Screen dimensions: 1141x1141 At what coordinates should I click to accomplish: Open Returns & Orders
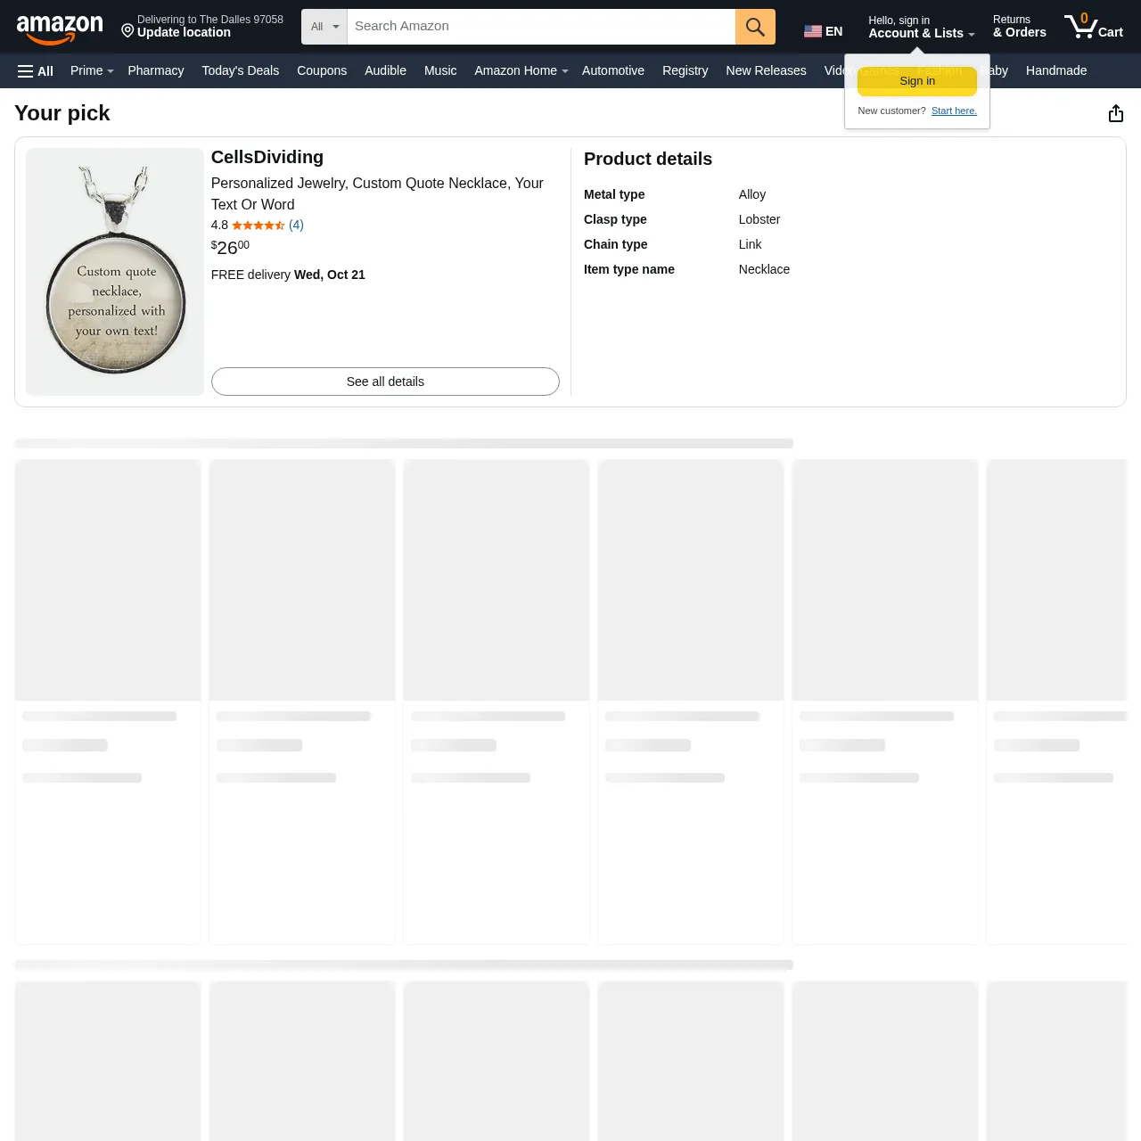pyautogui.click(x=1020, y=27)
